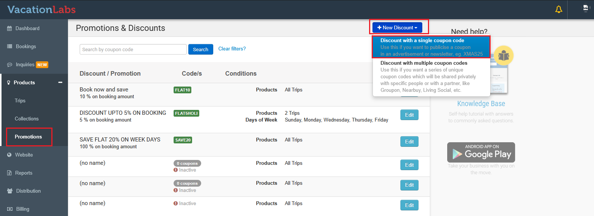Open the Google Play Android app badge
Image resolution: width=594 pixels, height=216 pixels.
click(x=481, y=152)
